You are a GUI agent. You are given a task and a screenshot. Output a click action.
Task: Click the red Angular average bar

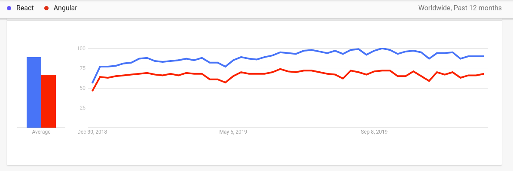pos(49,101)
